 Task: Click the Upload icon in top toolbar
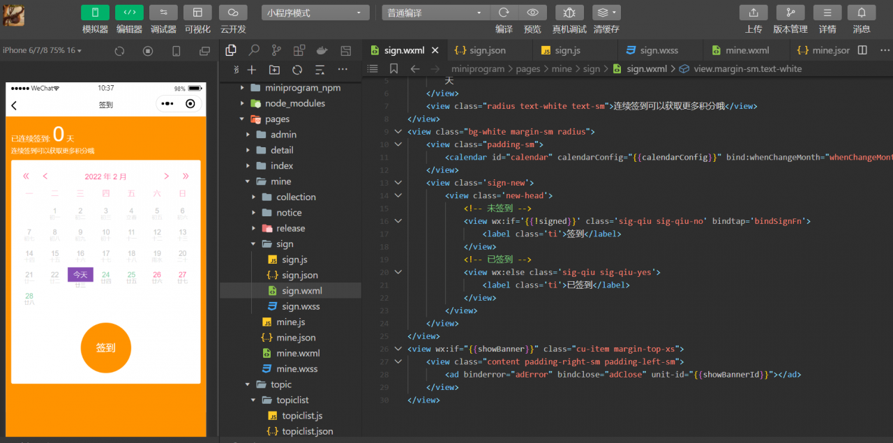tap(753, 13)
